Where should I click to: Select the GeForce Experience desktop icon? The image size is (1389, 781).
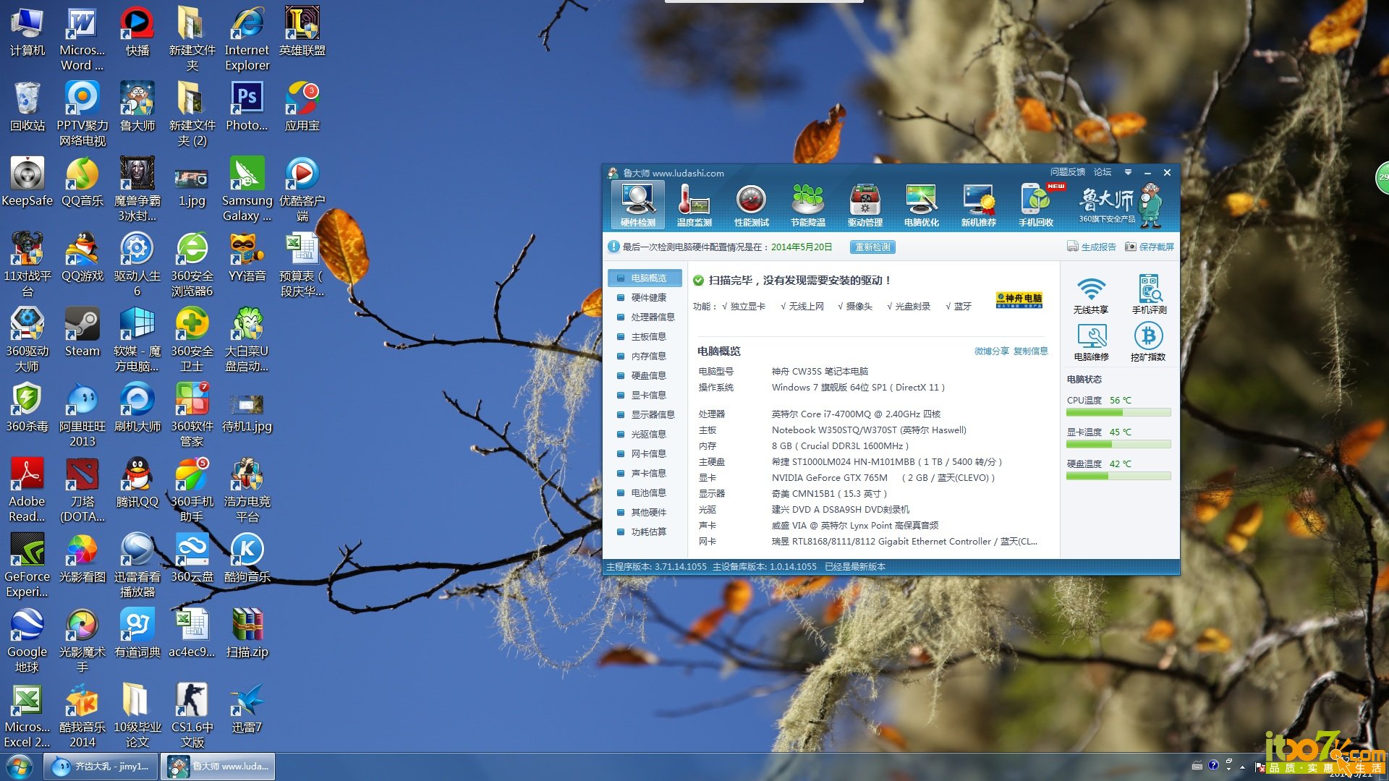[x=27, y=566]
